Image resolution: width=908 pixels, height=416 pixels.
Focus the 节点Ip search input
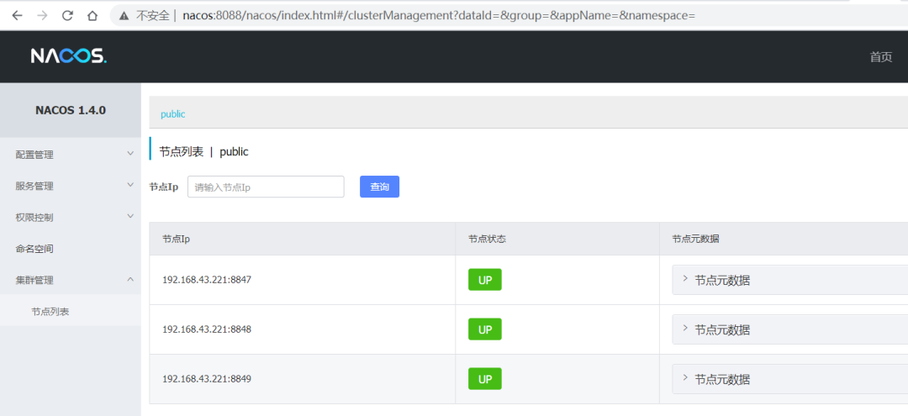tap(266, 187)
